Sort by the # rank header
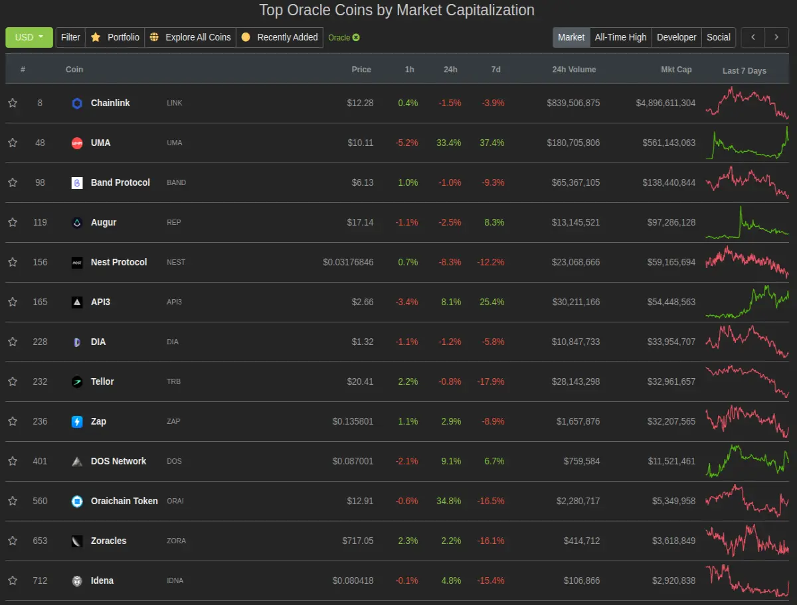The height and width of the screenshot is (605, 797). point(23,70)
